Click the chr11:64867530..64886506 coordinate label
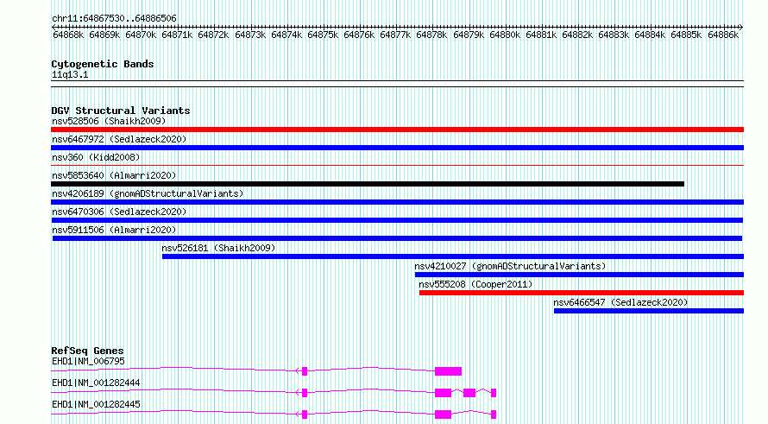The image size is (768, 424). pos(114,18)
